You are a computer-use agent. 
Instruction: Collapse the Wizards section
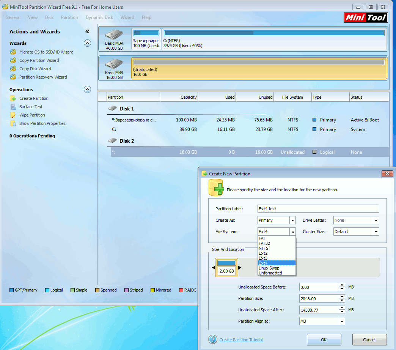click(x=87, y=43)
